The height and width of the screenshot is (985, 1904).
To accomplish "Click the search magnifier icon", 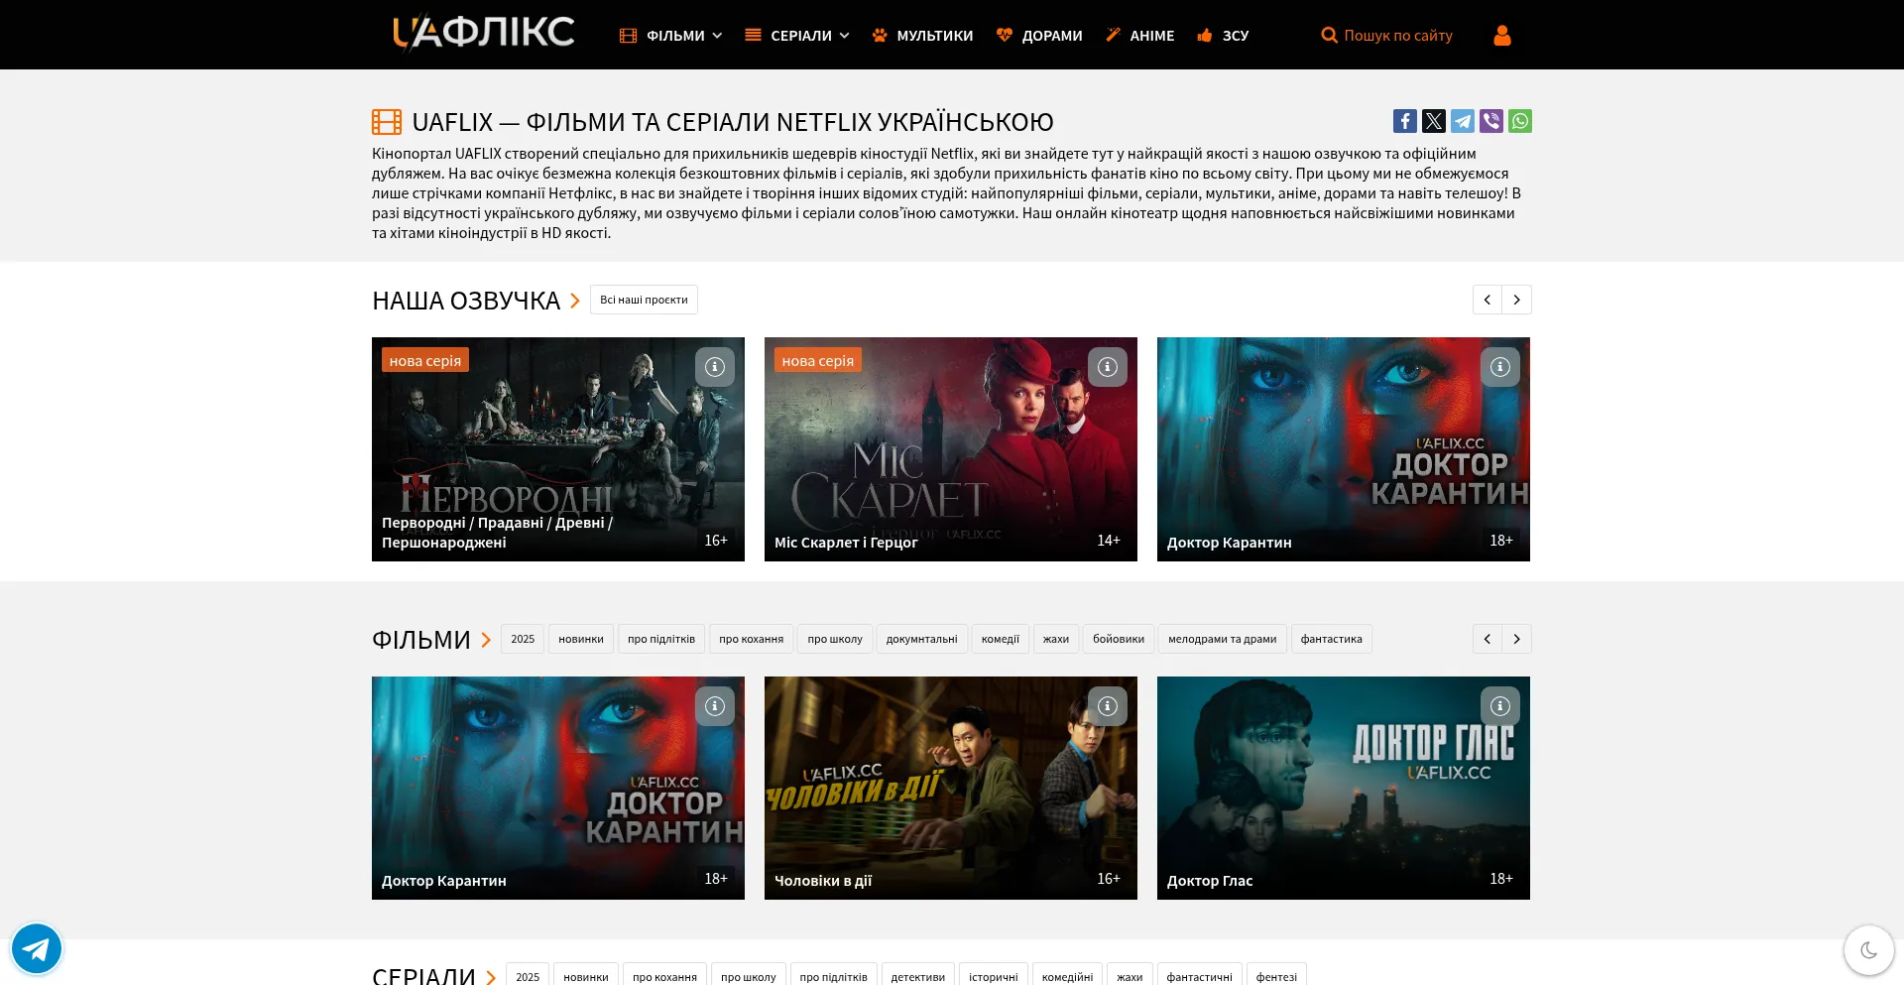I will click(1329, 36).
